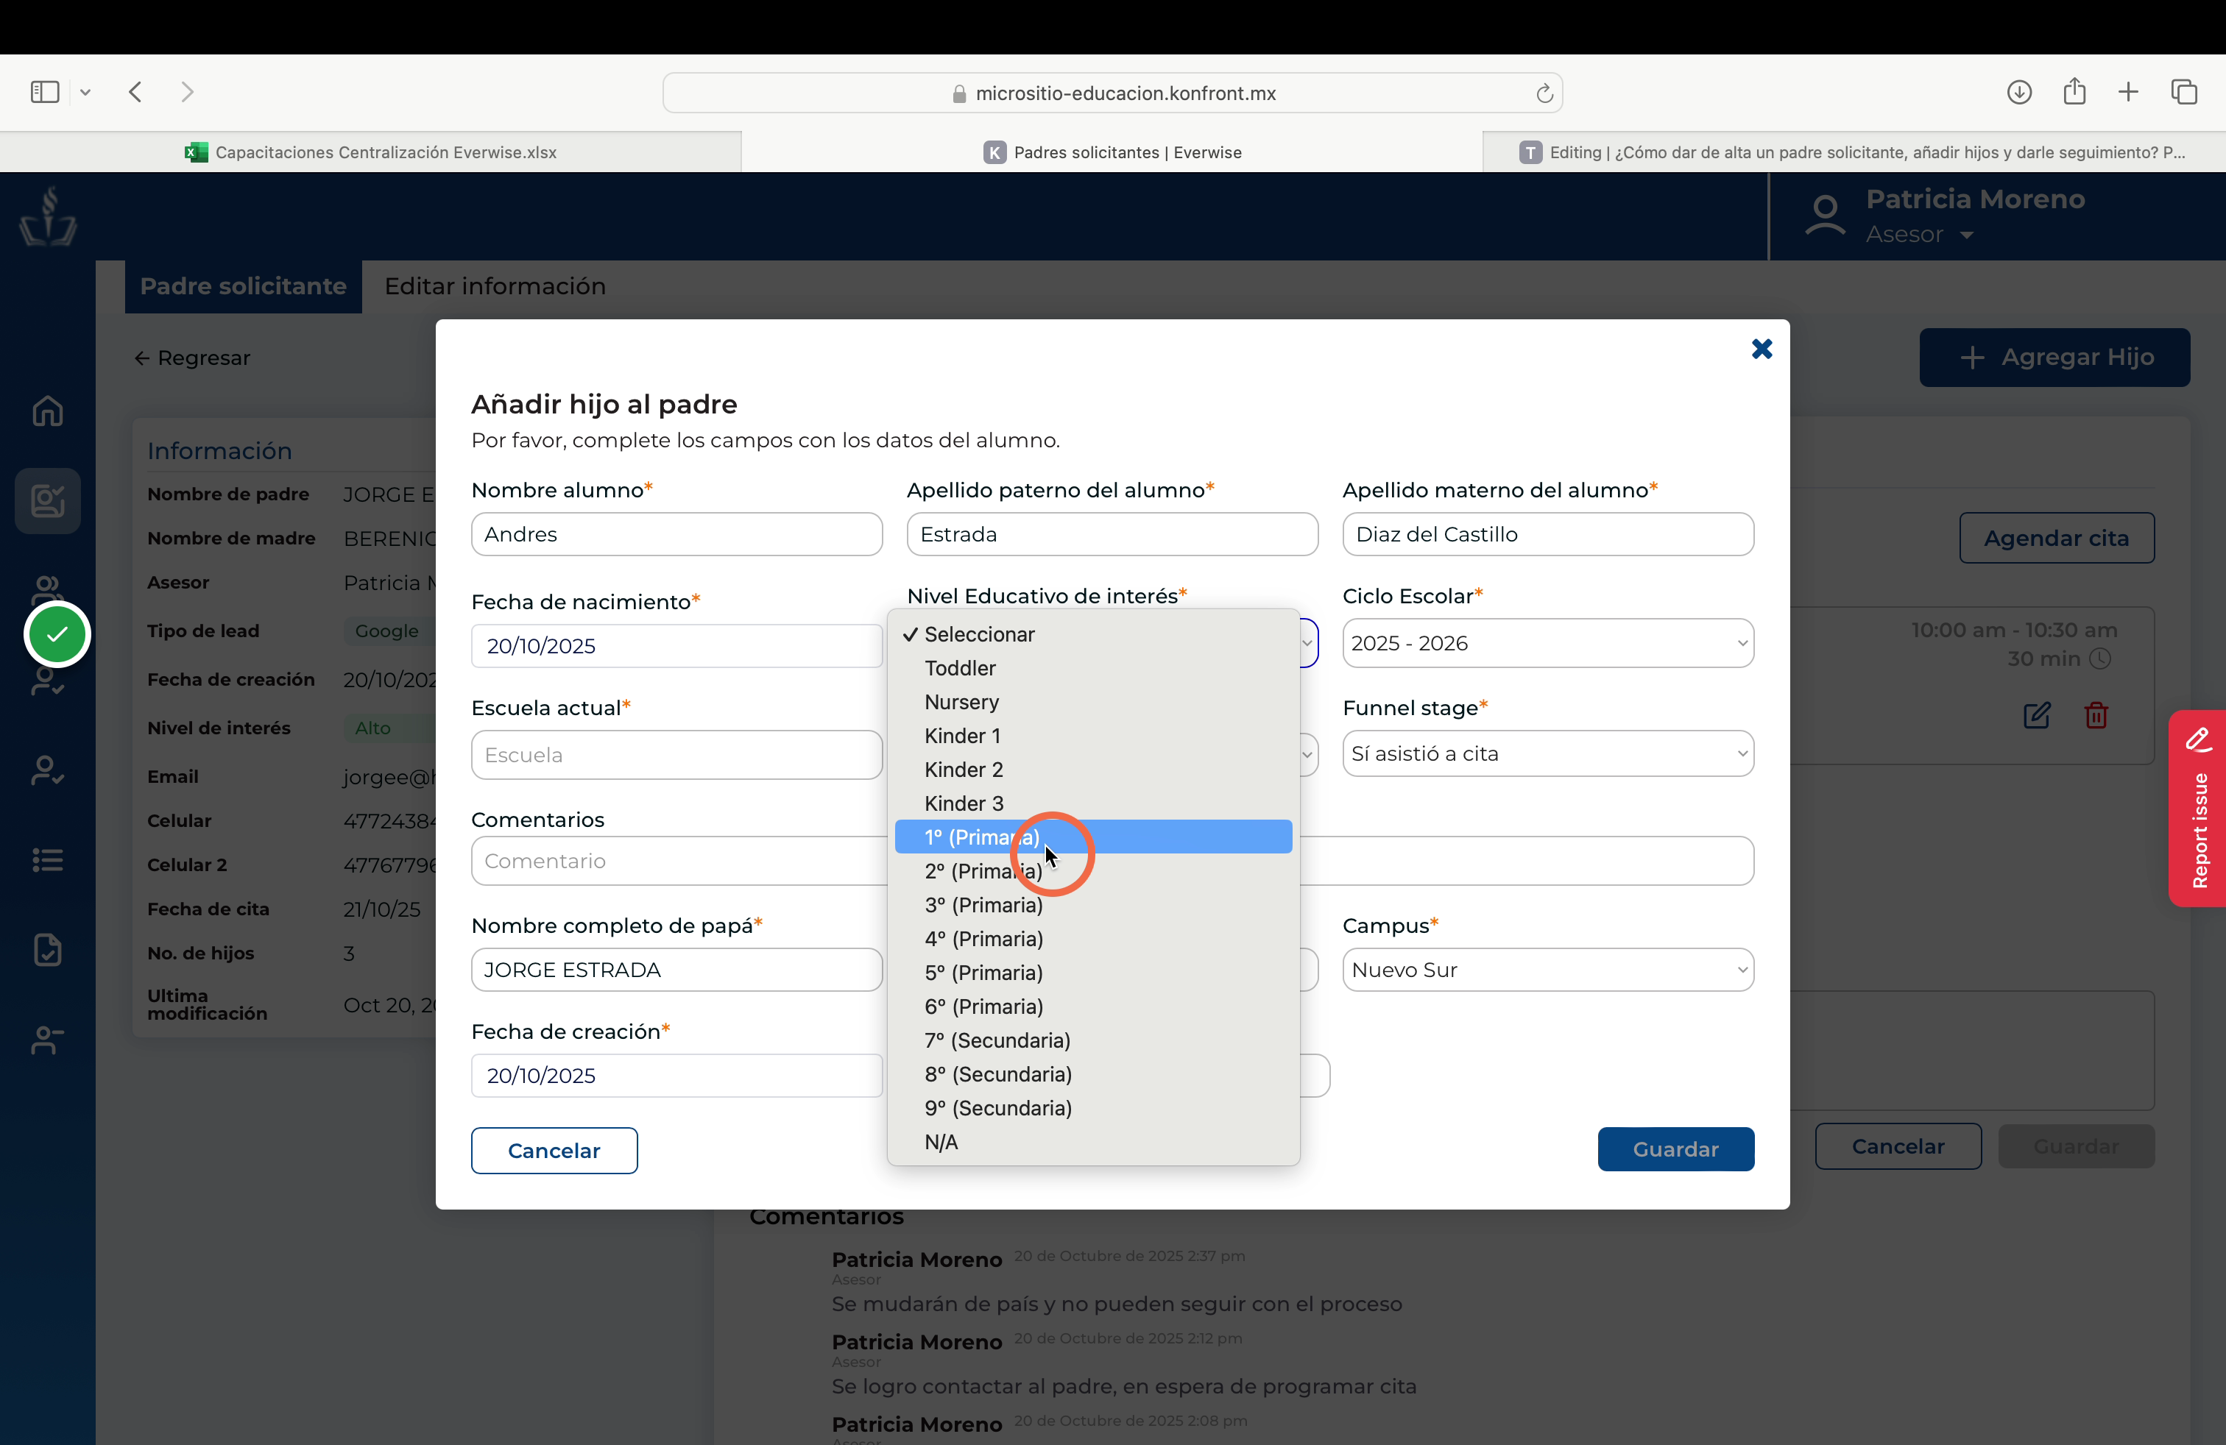Focus Apellido paterno field with Estrada
This screenshot has height=1445, width=2226.
[x=1112, y=535]
